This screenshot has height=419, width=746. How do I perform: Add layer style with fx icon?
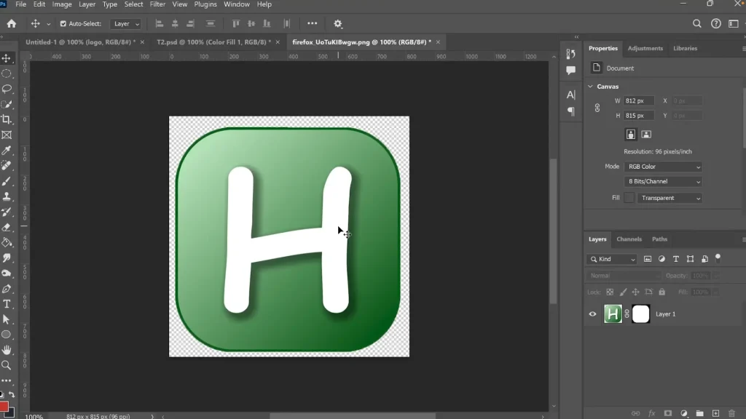coord(652,413)
